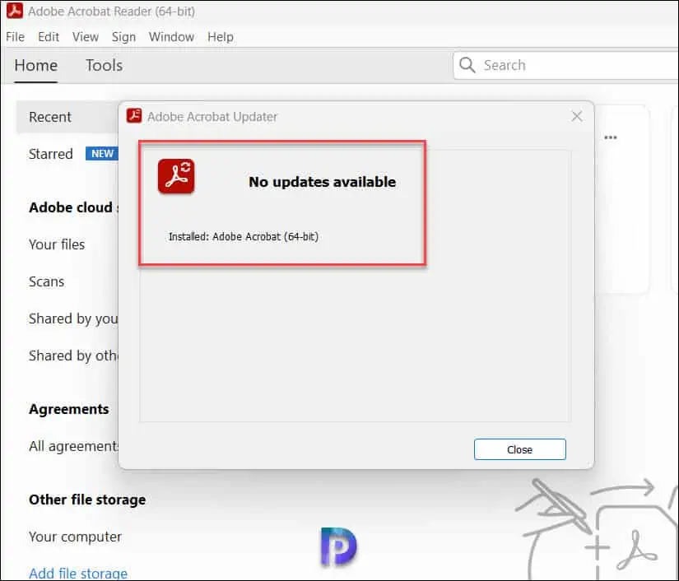Screen dimensions: 679x581
Task: Open the View menu
Action: pyautogui.click(x=86, y=37)
